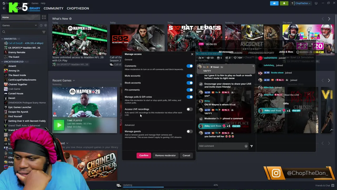Select Getting Over It with Bennett Foddy
This screenshot has height=190, width=337.
(27, 121)
